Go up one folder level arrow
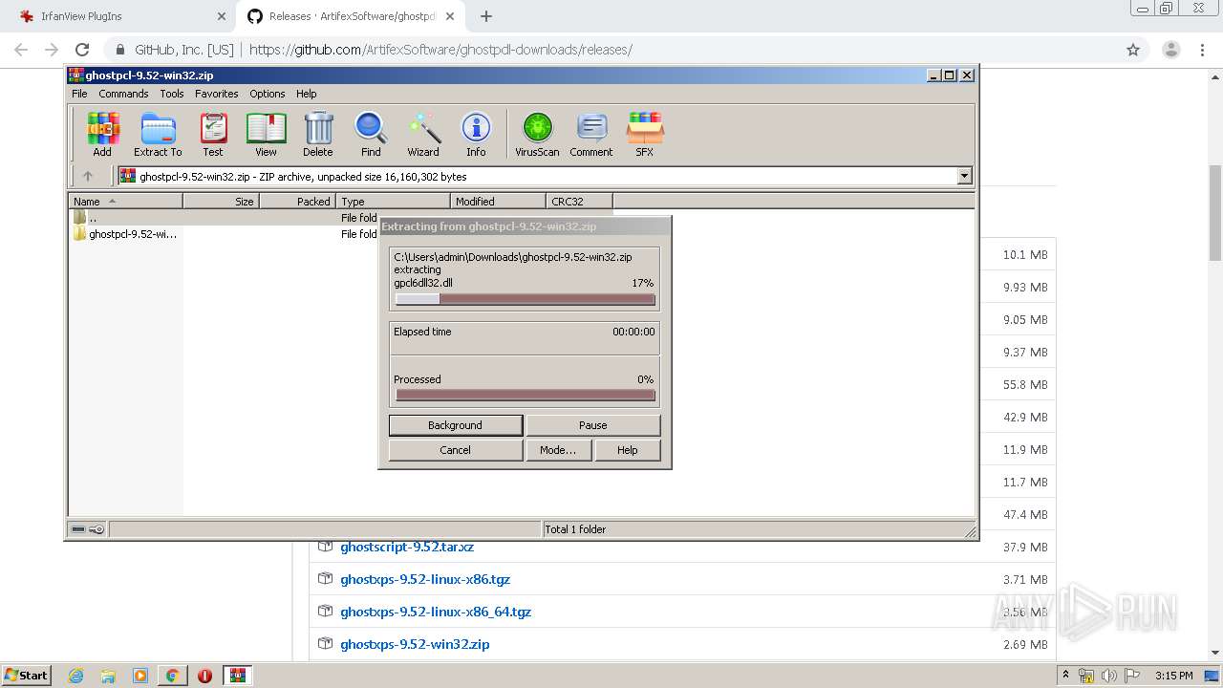1223x688 pixels. pos(88,176)
